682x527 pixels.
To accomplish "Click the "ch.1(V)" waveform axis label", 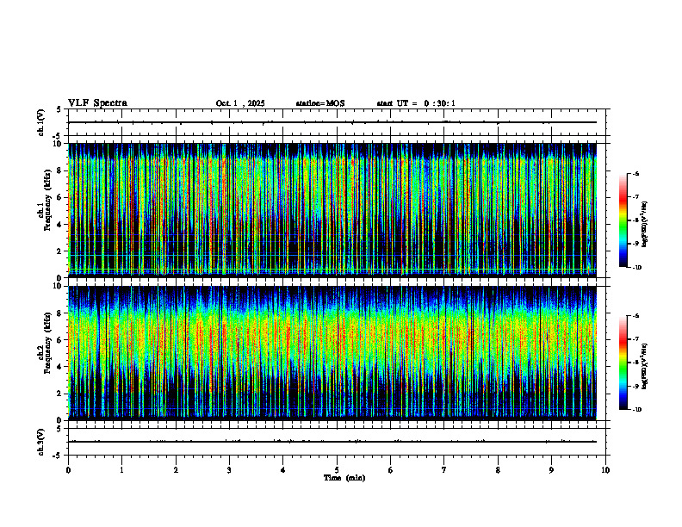I will 41,122.
